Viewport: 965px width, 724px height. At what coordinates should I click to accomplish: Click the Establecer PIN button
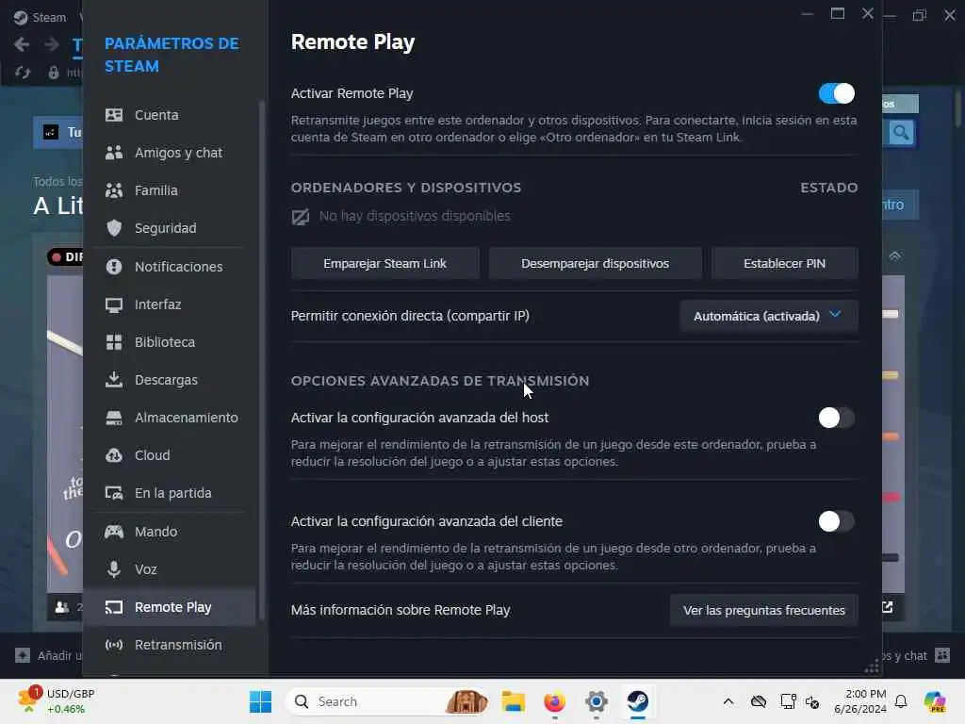[x=785, y=264]
